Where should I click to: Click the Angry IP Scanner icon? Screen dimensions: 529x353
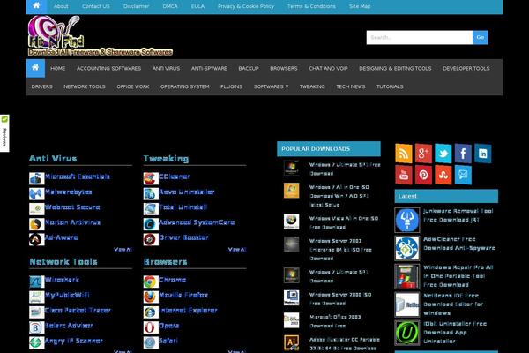[x=36, y=342]
